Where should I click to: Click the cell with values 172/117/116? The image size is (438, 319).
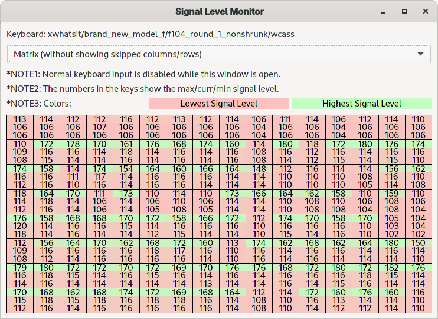tap(179, 251)
